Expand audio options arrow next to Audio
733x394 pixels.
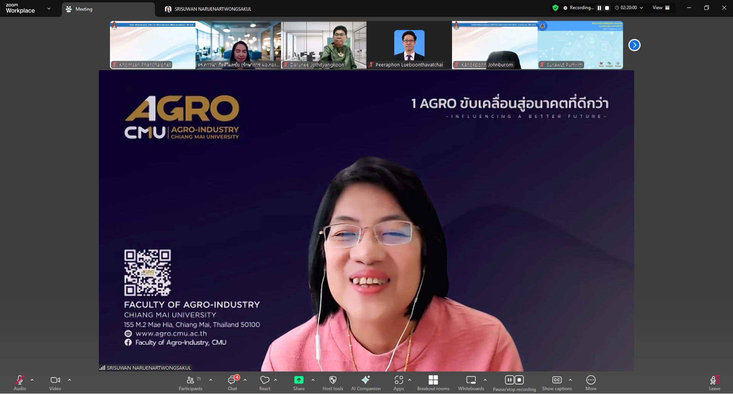tap(32, 380)
